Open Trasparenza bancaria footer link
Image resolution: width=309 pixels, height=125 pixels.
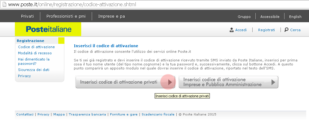(x=87, y=115)
